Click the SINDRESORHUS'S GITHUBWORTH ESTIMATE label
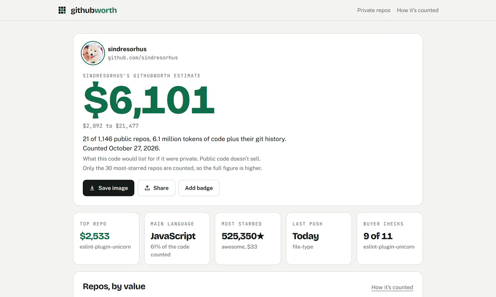496x297 pixels. (x=142, y=76)
